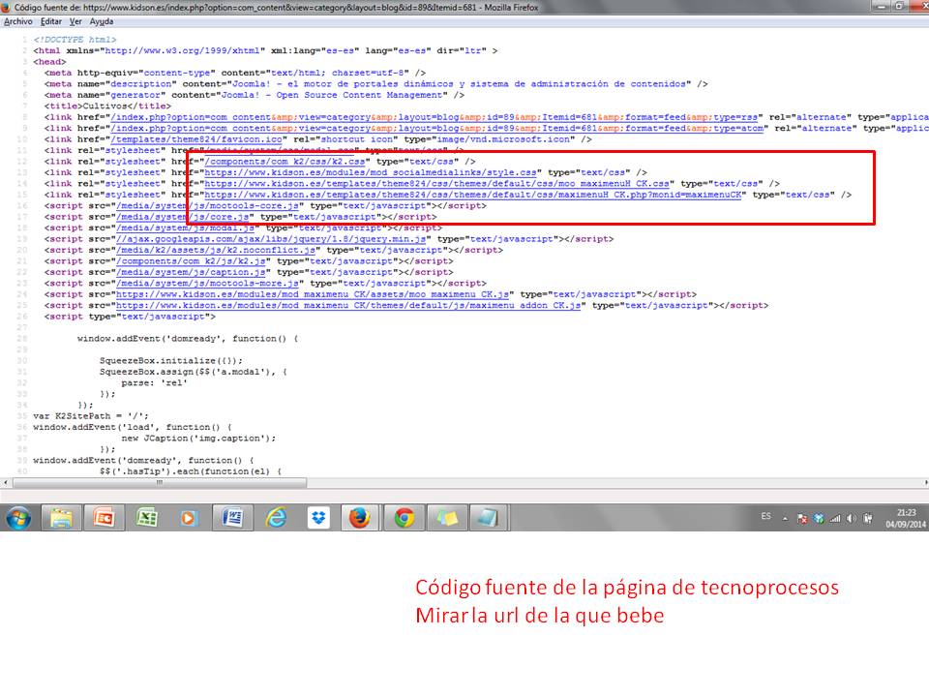The height and width of the screenshot is (697, 929).
Task: Switch to Word on the taskbar
Action: pos(232,518)
